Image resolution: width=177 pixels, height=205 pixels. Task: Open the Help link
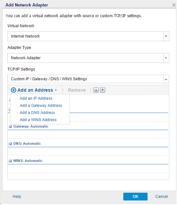pos(17,197)
